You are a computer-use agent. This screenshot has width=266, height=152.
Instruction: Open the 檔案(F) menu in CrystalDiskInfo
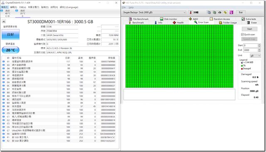(5, 7)
